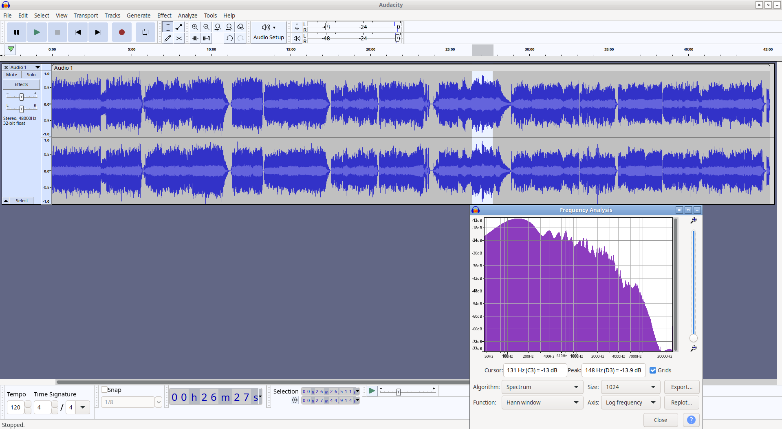Click the track Select button

22,201
